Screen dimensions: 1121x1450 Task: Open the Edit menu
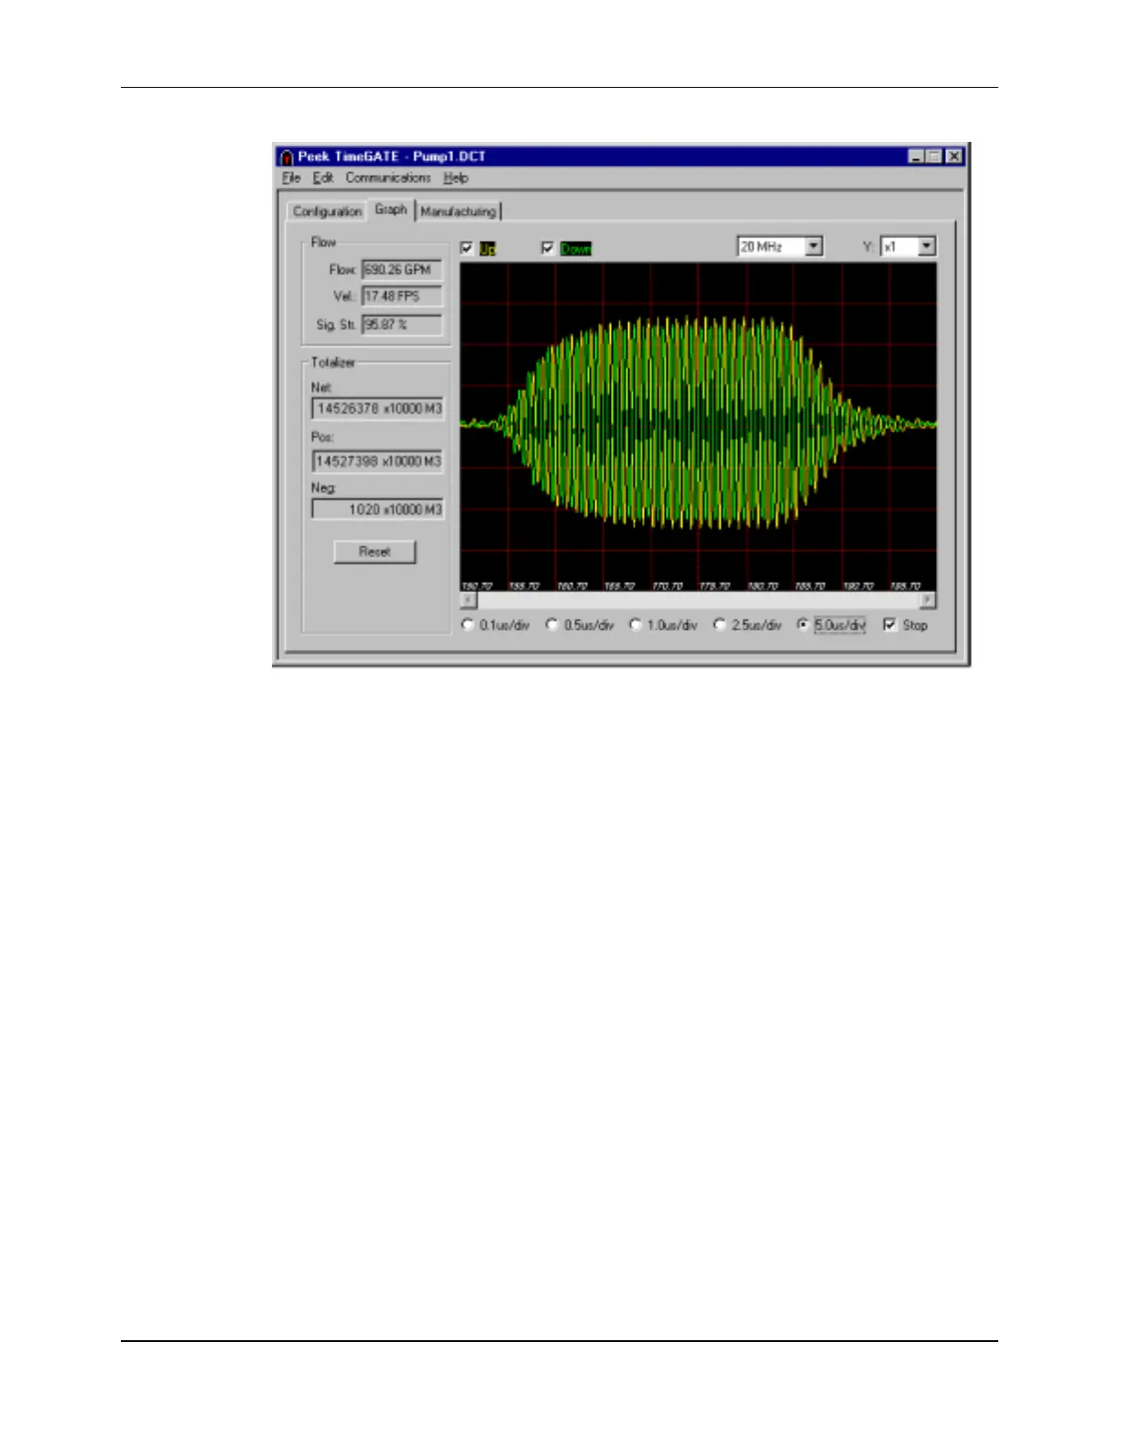(x=323, y=178)
